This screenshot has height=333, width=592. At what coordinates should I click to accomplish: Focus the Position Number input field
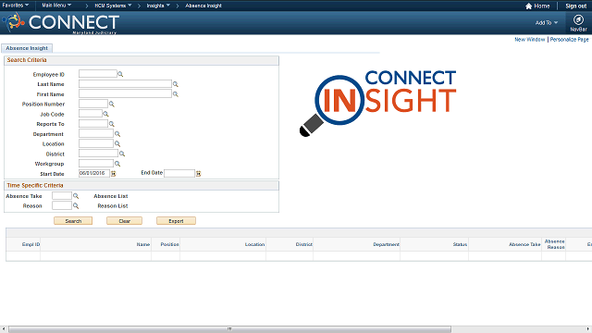[93, 104]
